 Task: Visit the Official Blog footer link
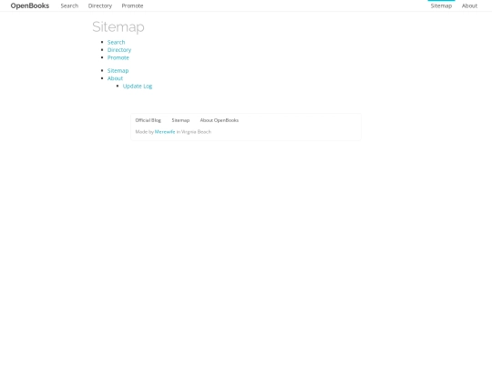coord(149,120)
